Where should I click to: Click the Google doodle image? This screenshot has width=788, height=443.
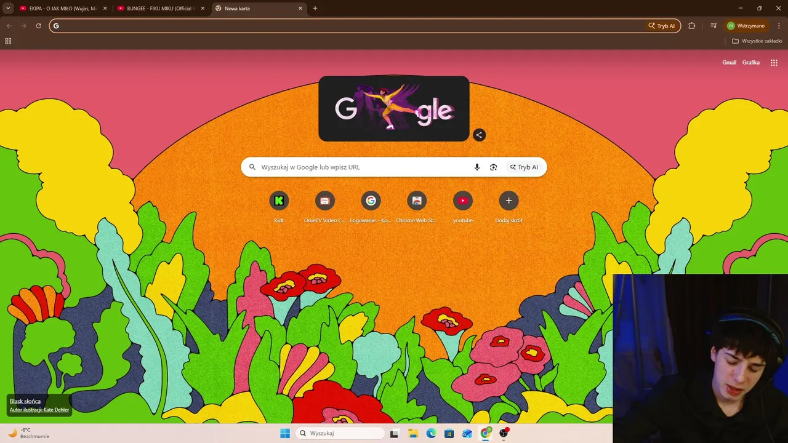tap(394, 109)
